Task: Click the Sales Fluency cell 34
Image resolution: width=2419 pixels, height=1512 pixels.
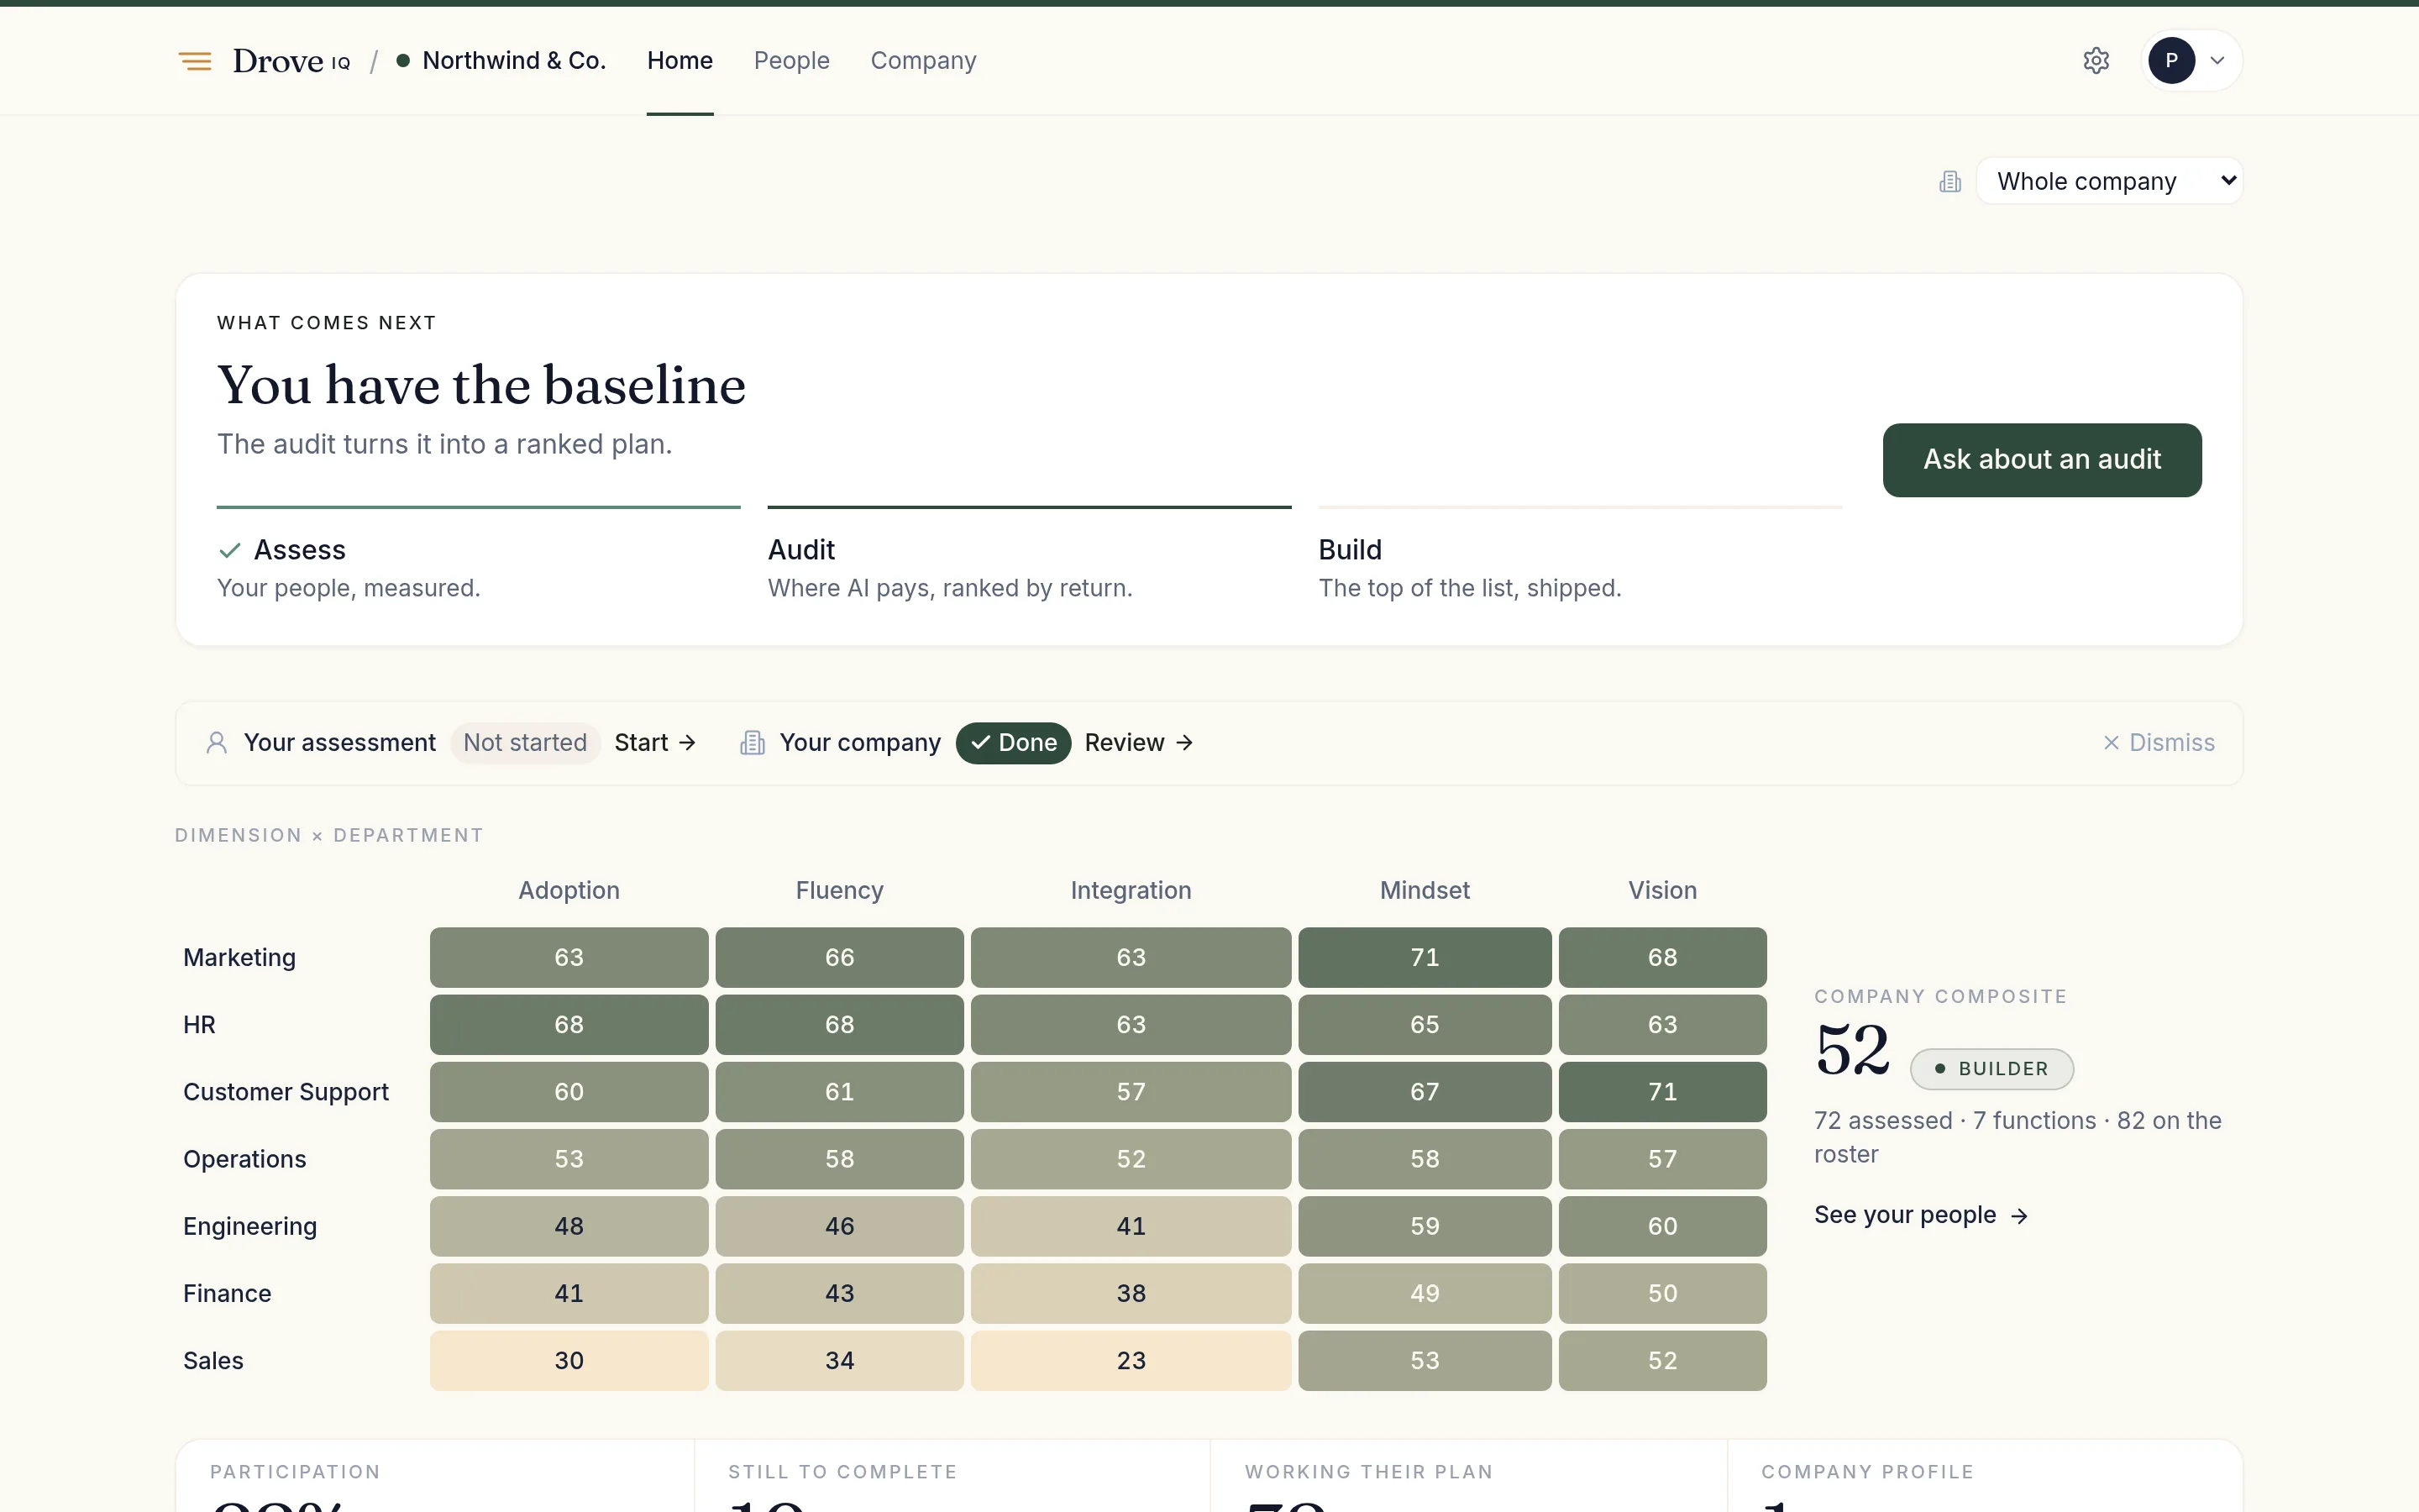Action: point(840,1360)
